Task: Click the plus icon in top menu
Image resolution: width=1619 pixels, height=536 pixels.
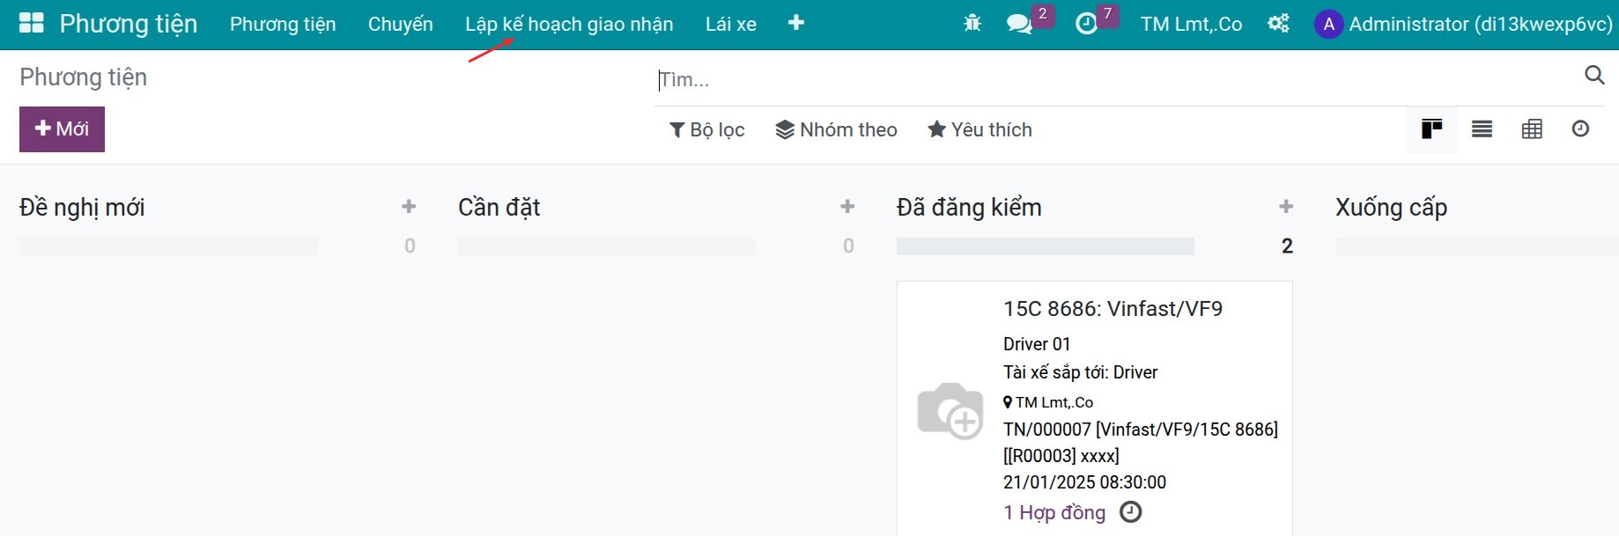Action: pos(796,23)
